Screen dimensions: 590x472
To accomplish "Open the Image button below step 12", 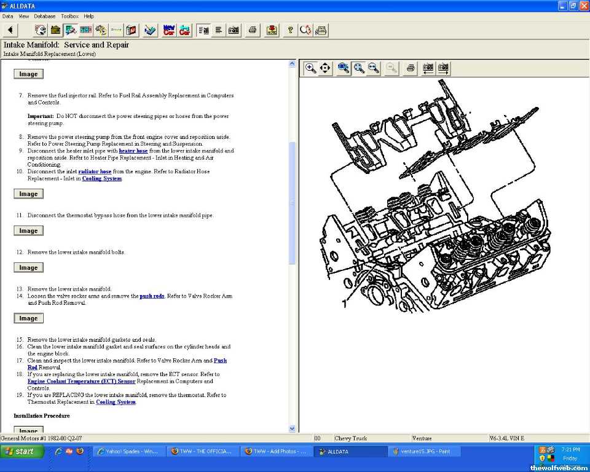I will pos(28,268).
